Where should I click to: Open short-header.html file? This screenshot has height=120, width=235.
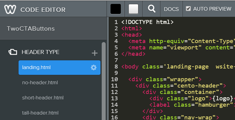(43, 98)
